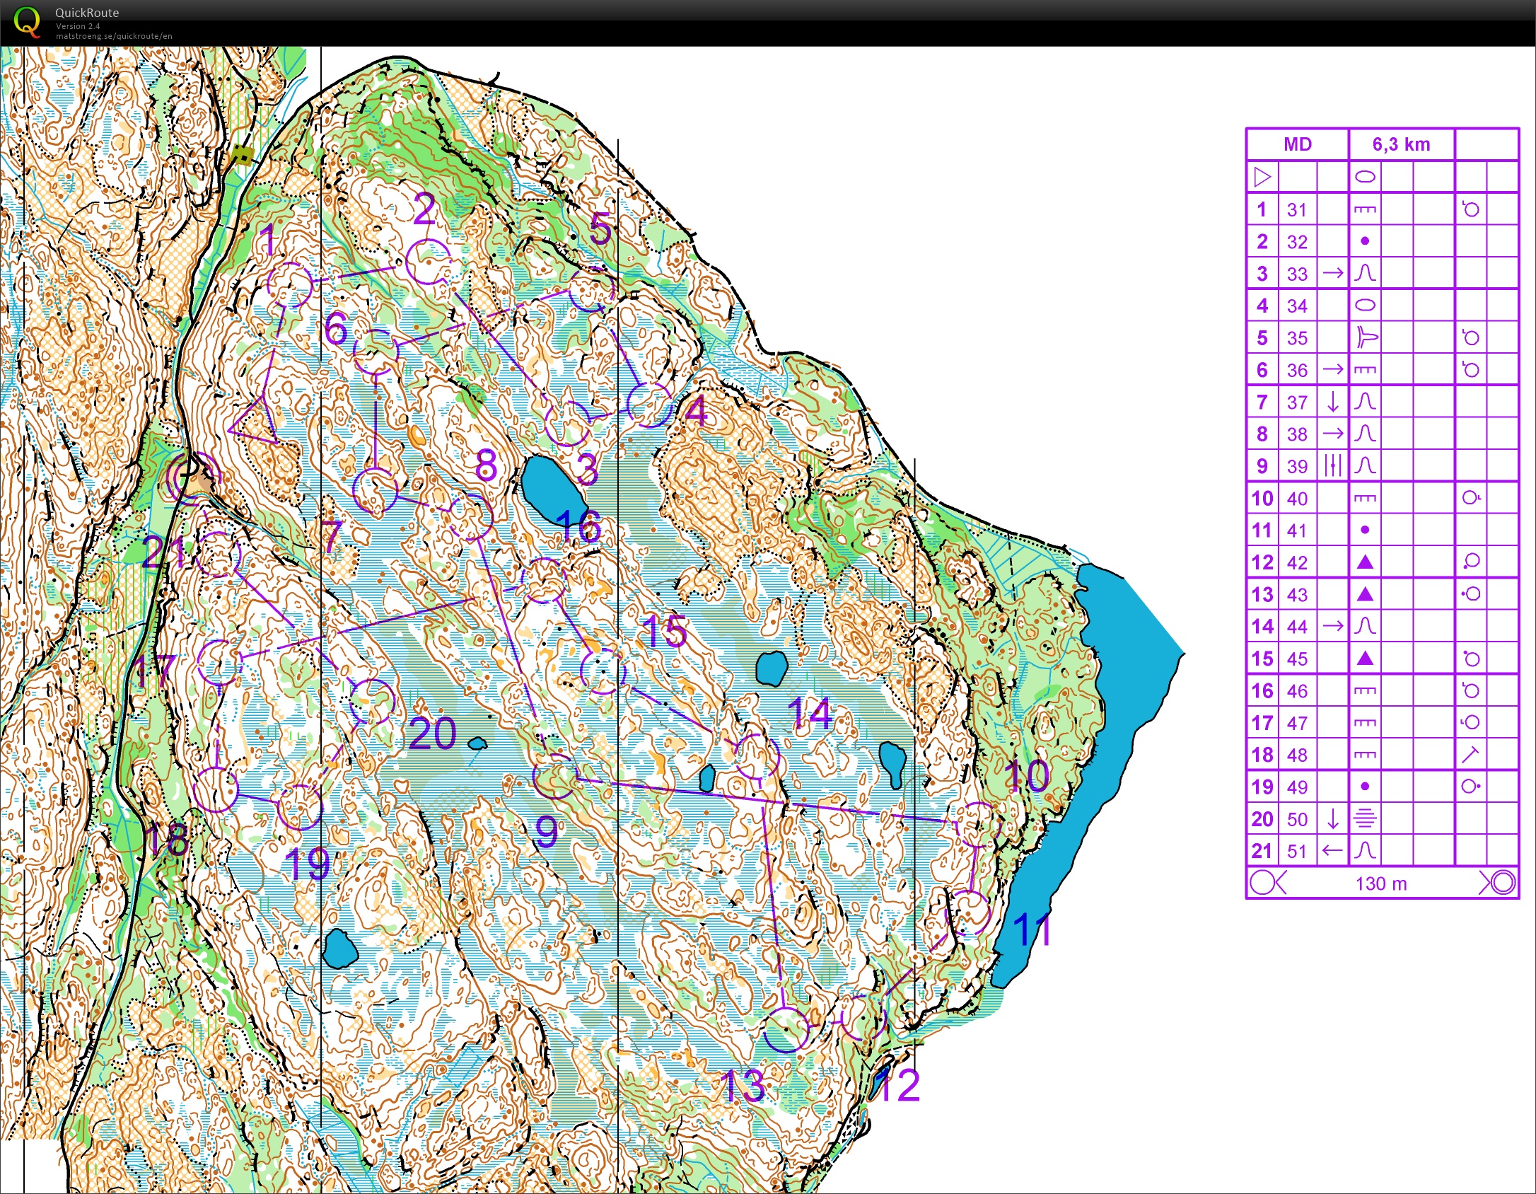Click control code '31' in the table
1536x1194 pixels.
pyautogui.click(x=1297, y=210)
